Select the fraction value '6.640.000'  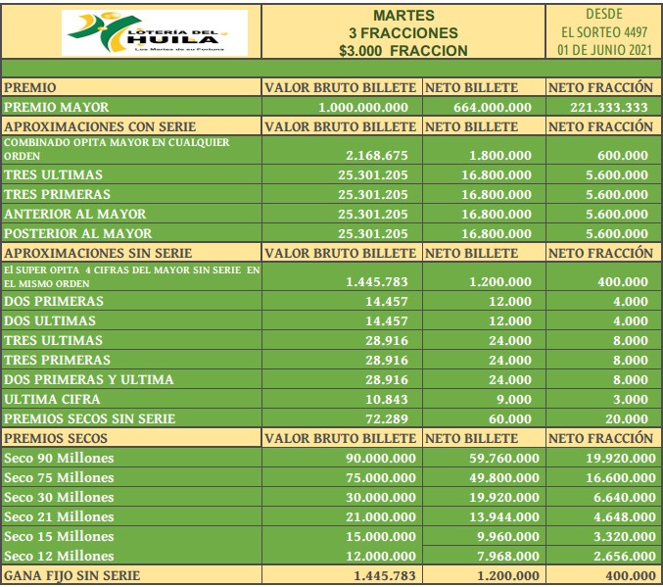[625, 497]
